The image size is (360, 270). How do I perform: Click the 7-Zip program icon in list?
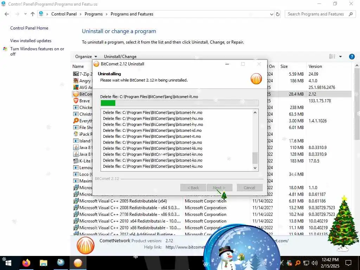pyautogui.click(x=76, y=74)
